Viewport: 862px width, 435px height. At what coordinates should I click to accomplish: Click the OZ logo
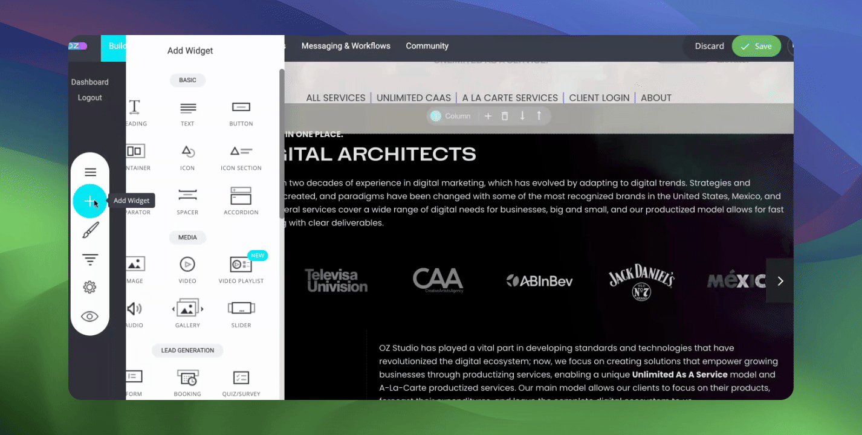point(77,46)
